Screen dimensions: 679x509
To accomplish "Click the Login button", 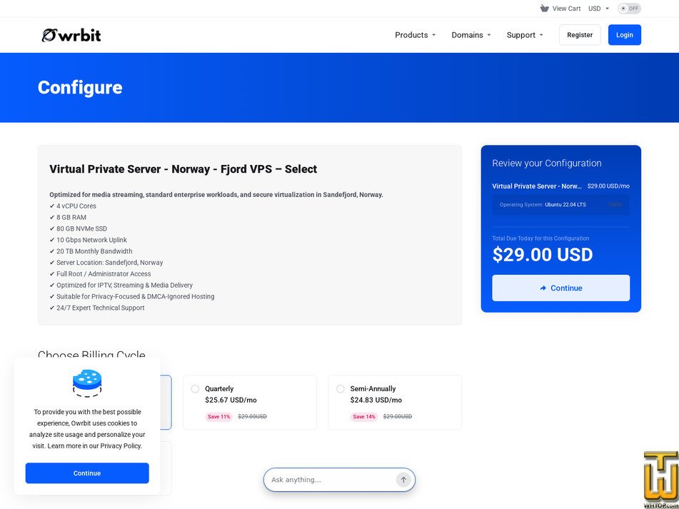I will (625, 35).
